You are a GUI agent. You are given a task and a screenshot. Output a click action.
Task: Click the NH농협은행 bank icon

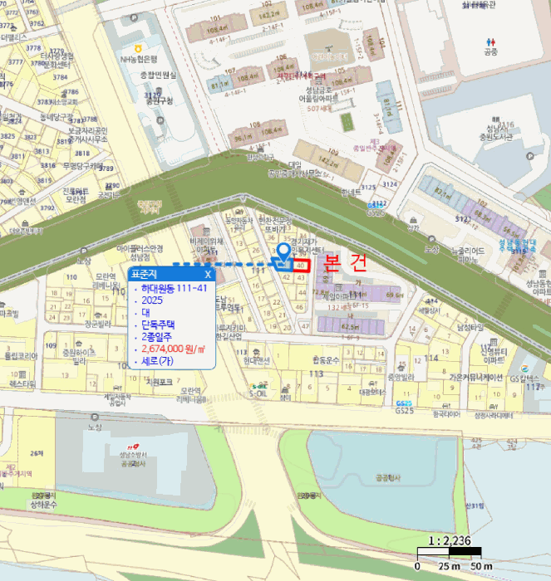[139, 48]
